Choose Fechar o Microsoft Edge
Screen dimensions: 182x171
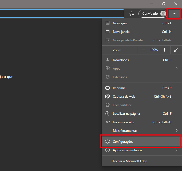tap(130, 161)
